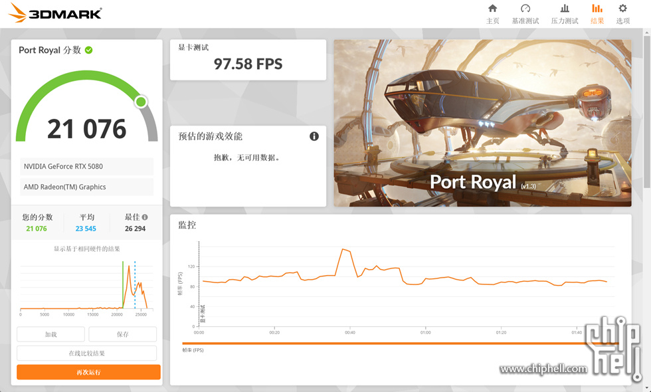Click info icon next to 最佳
The image size is (651, 392).
145,217
